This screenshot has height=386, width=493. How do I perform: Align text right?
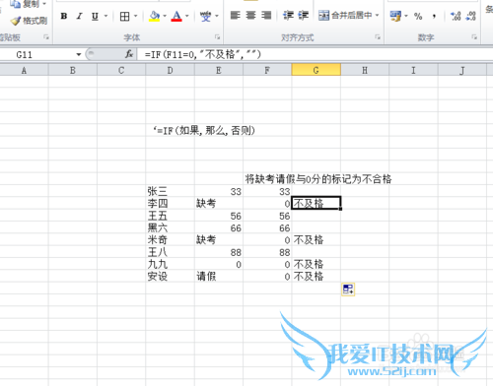pyautogui.click(x=266, y=16)
